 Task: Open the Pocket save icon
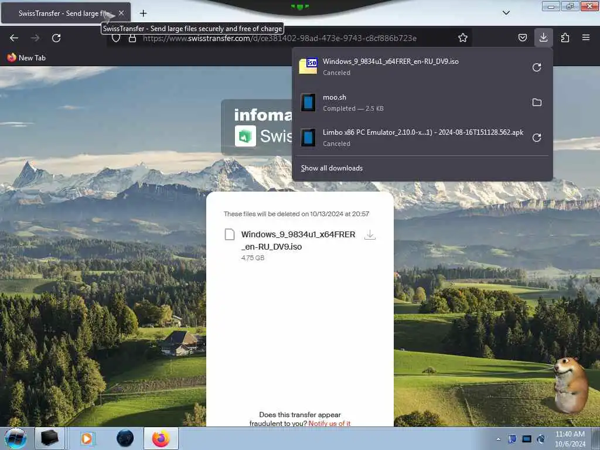pyautogui.click(x=522, y=37)
